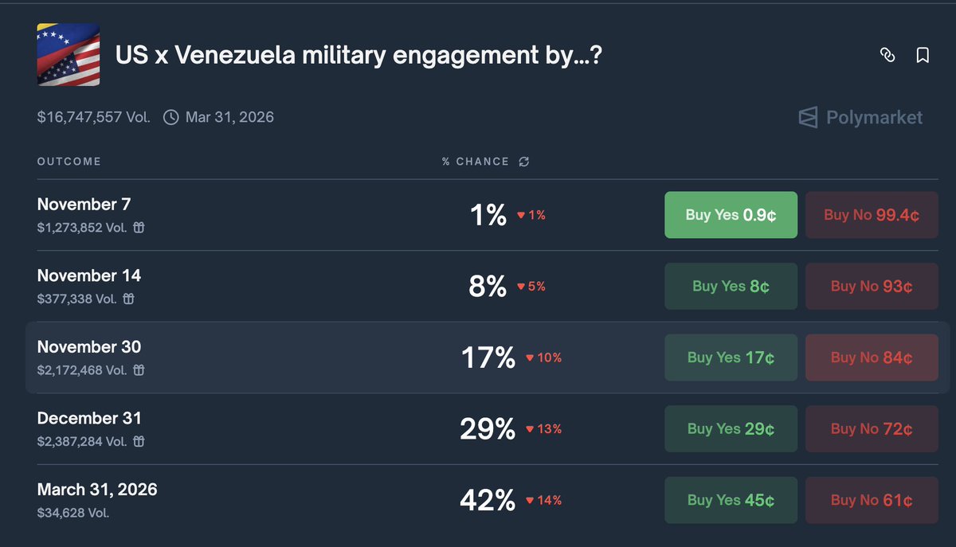The image size is (956, 547).
Task: Open the US Venezuela flag thumbnail
Action: coord(69,55)
